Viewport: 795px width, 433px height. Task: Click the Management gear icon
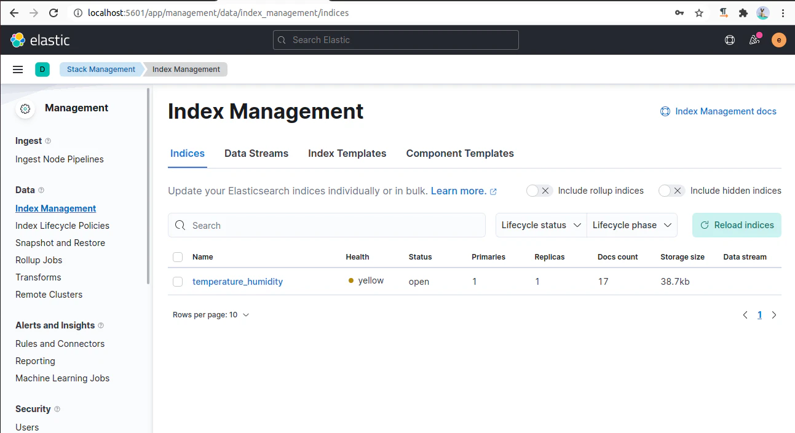click(x=25, y=109)
